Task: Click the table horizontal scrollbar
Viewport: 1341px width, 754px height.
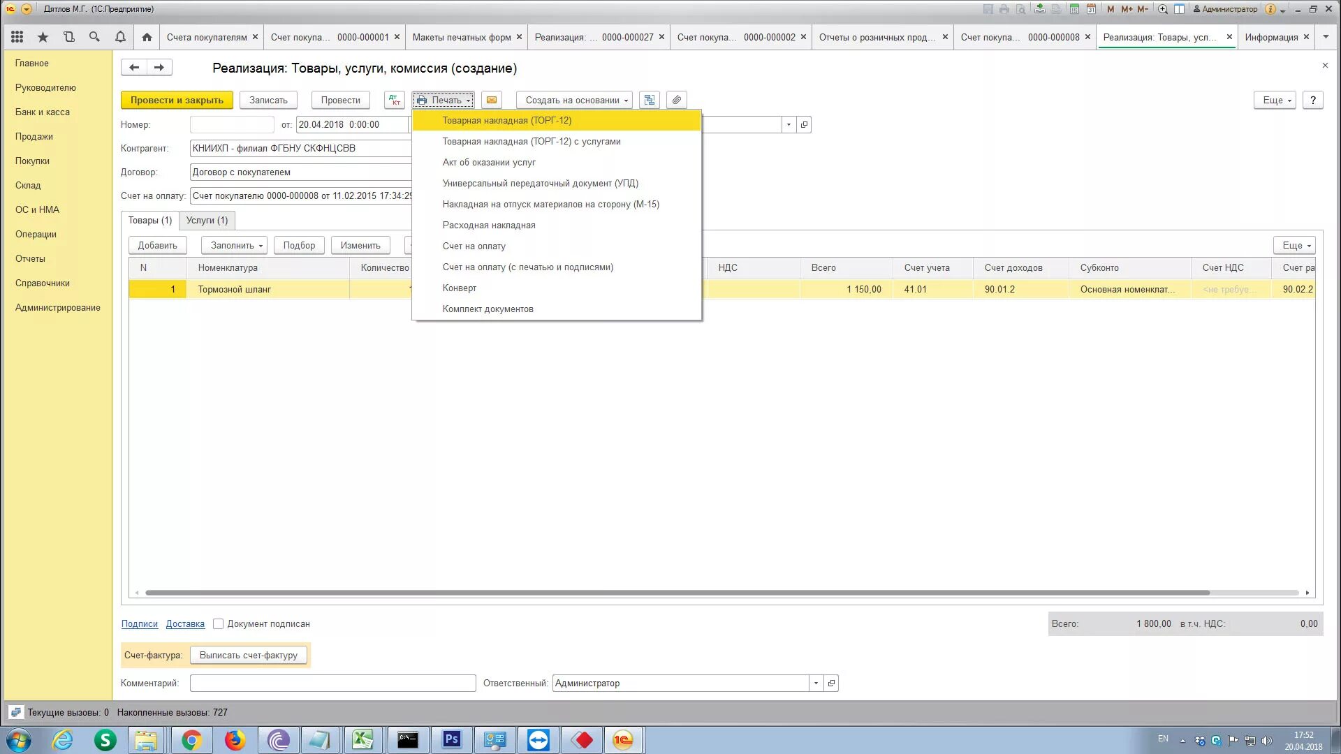Action: tap(676, 593)
